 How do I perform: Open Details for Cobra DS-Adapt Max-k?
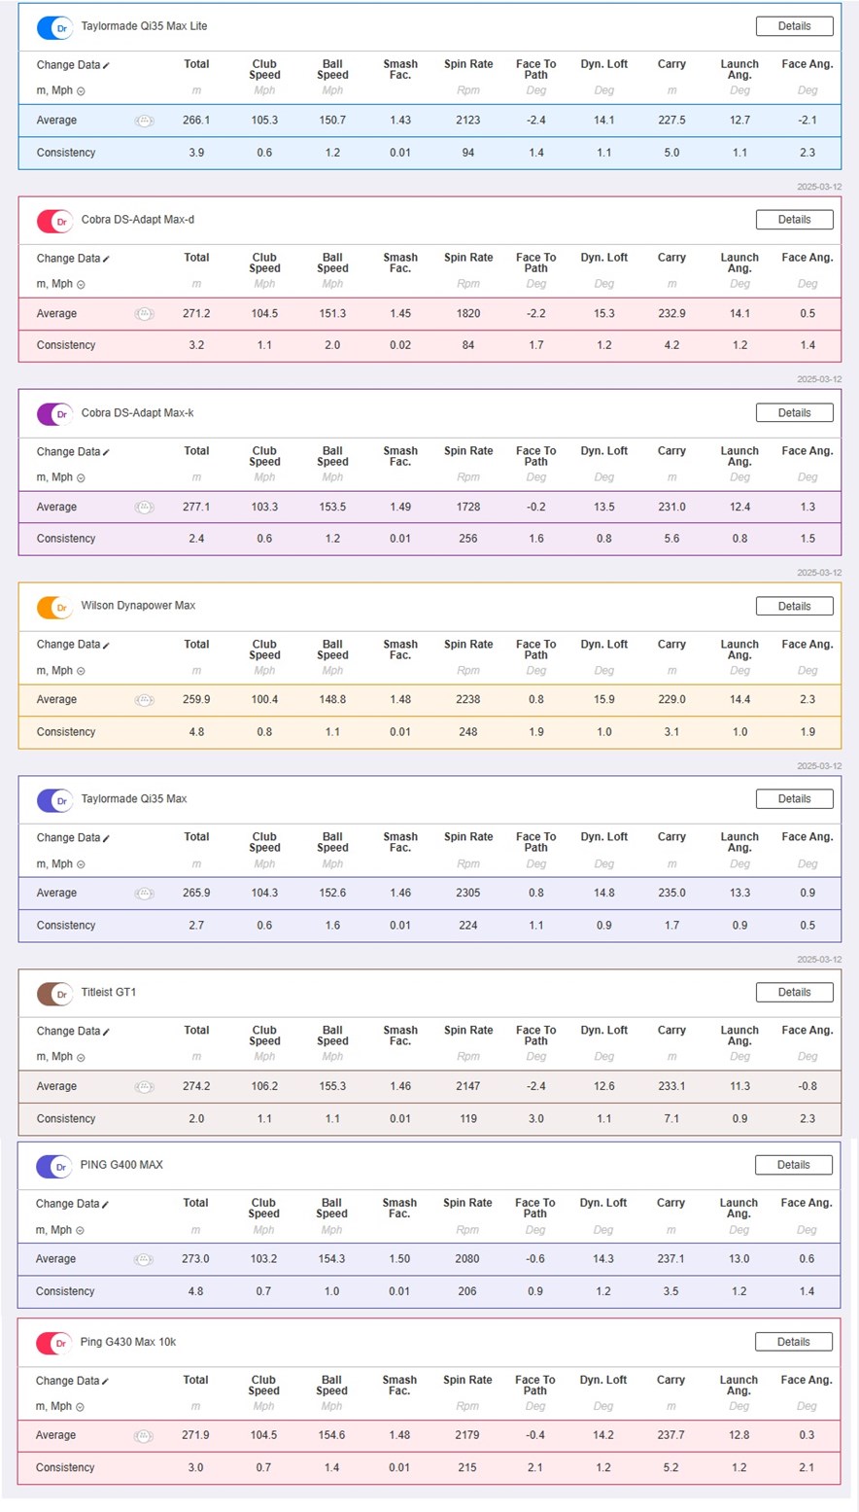pyautogui.click(x=794, y=412)
